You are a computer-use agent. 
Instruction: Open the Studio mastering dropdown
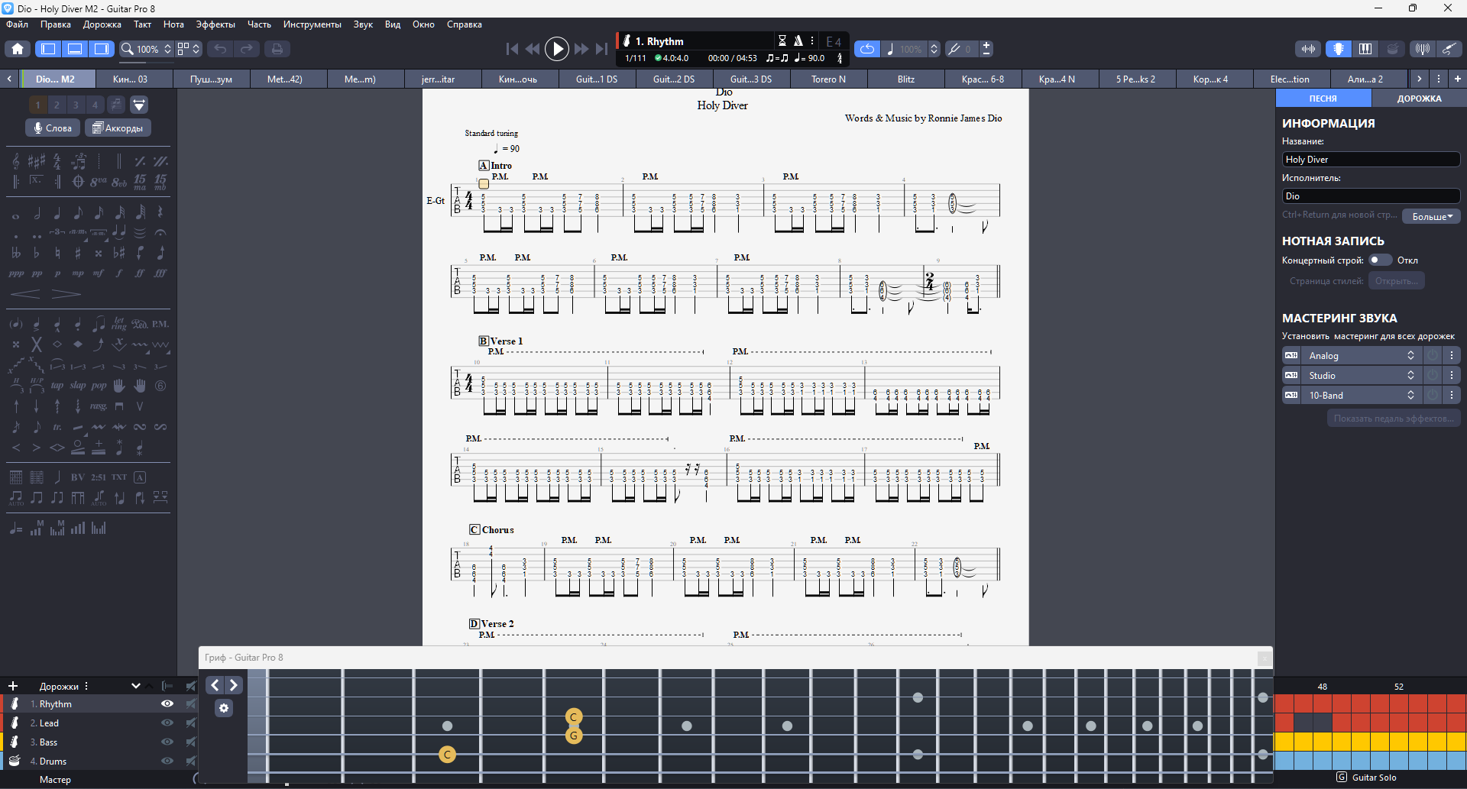(1362, 376)
